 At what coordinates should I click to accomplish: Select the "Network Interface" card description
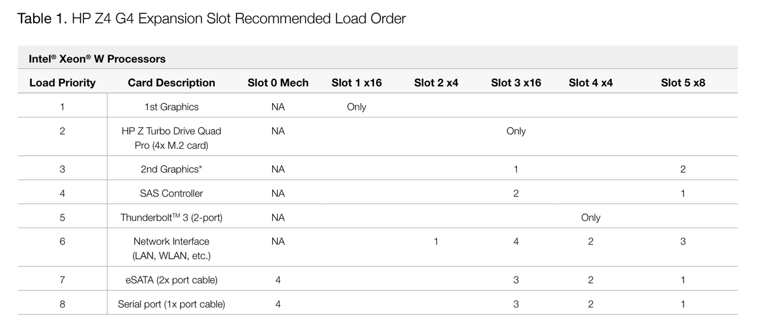(171, 241)
